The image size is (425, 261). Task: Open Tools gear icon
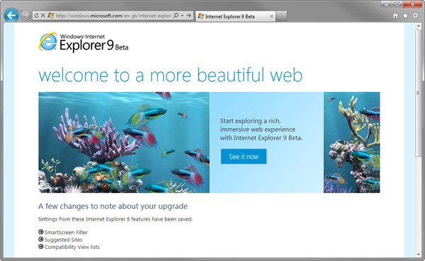tap(415, 16)
